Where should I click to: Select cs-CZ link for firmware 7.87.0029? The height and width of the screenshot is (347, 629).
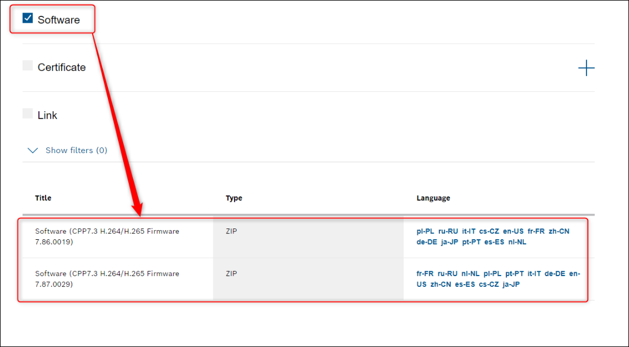click(x=488, y=284)
